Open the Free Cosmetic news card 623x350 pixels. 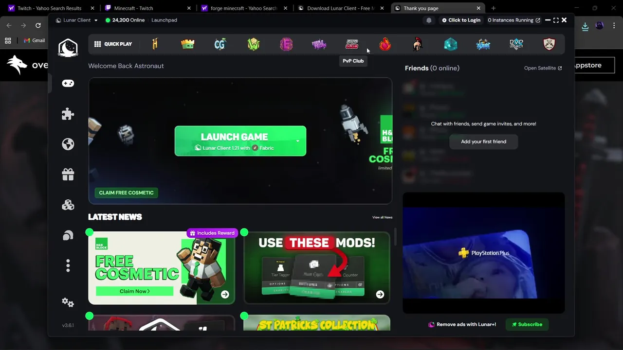pos(162,268)
